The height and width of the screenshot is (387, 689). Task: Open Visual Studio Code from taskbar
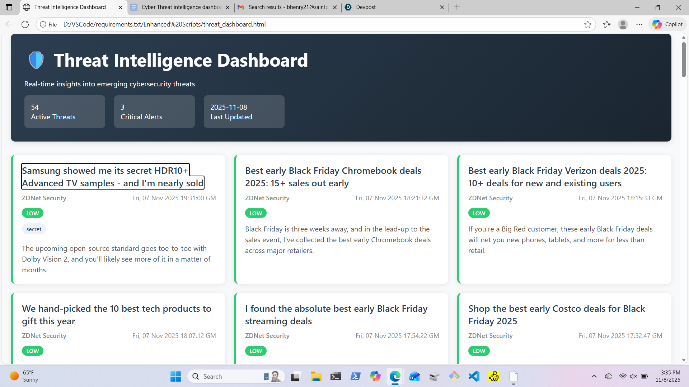tap(474, 376)
